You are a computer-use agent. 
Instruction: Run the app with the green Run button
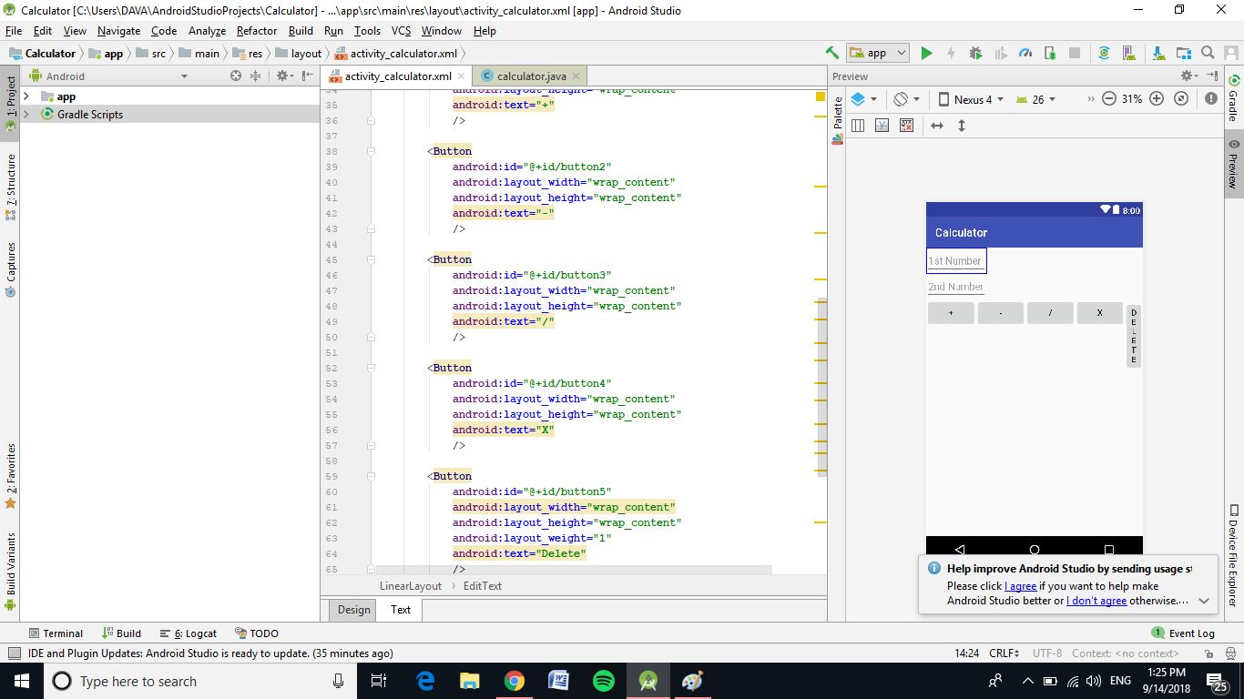(x=926, y=53)
